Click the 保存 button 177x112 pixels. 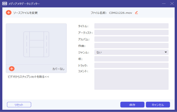[x=132, y=105]
